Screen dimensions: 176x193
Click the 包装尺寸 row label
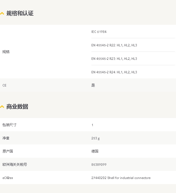coord(9,125)
